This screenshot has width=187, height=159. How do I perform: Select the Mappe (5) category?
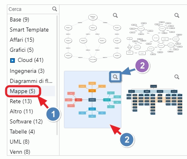[22, 91]
